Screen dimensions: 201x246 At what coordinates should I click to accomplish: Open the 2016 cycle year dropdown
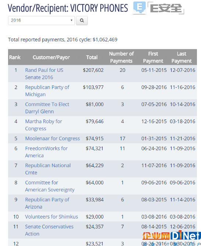[x=42, y=21]
